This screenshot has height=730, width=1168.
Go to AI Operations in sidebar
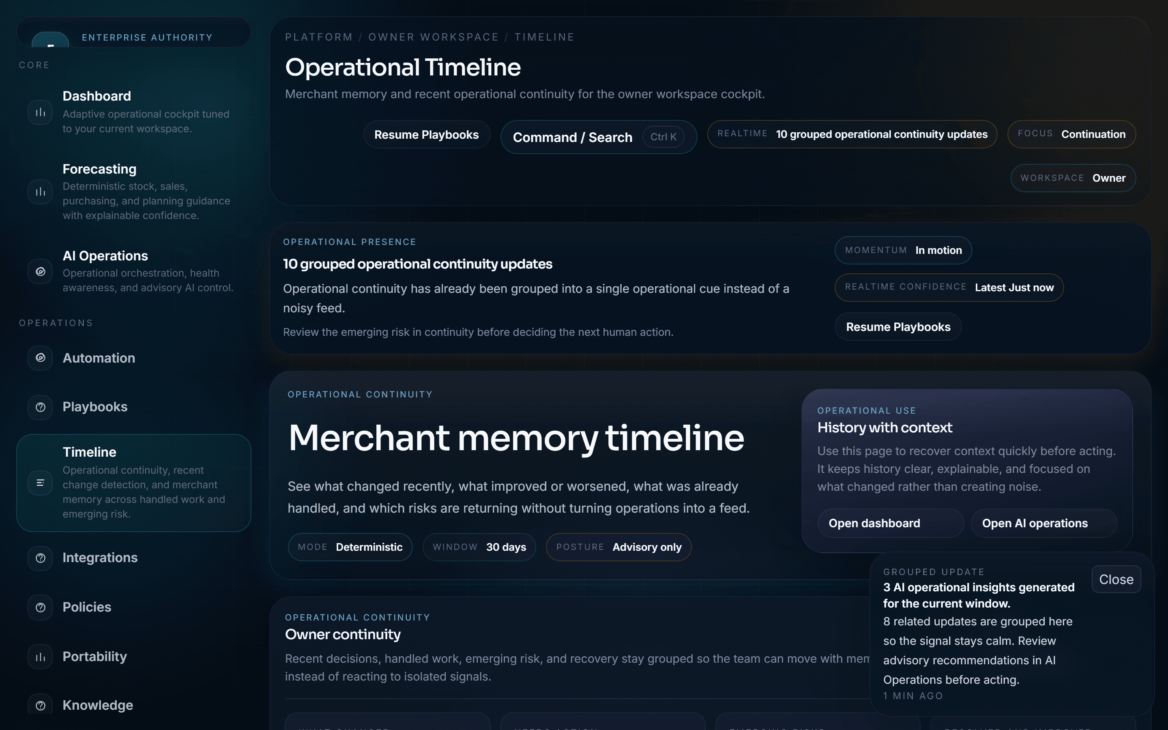click(134, 271)
